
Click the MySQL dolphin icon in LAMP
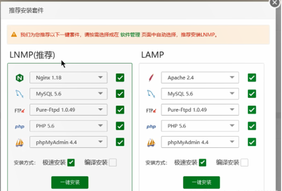(151, 94)
